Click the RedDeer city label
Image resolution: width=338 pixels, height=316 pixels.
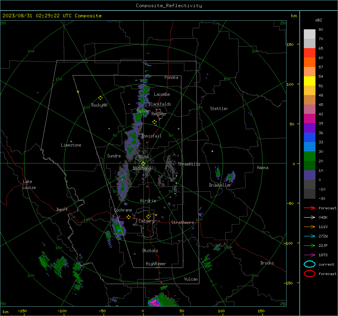[159, 114]
